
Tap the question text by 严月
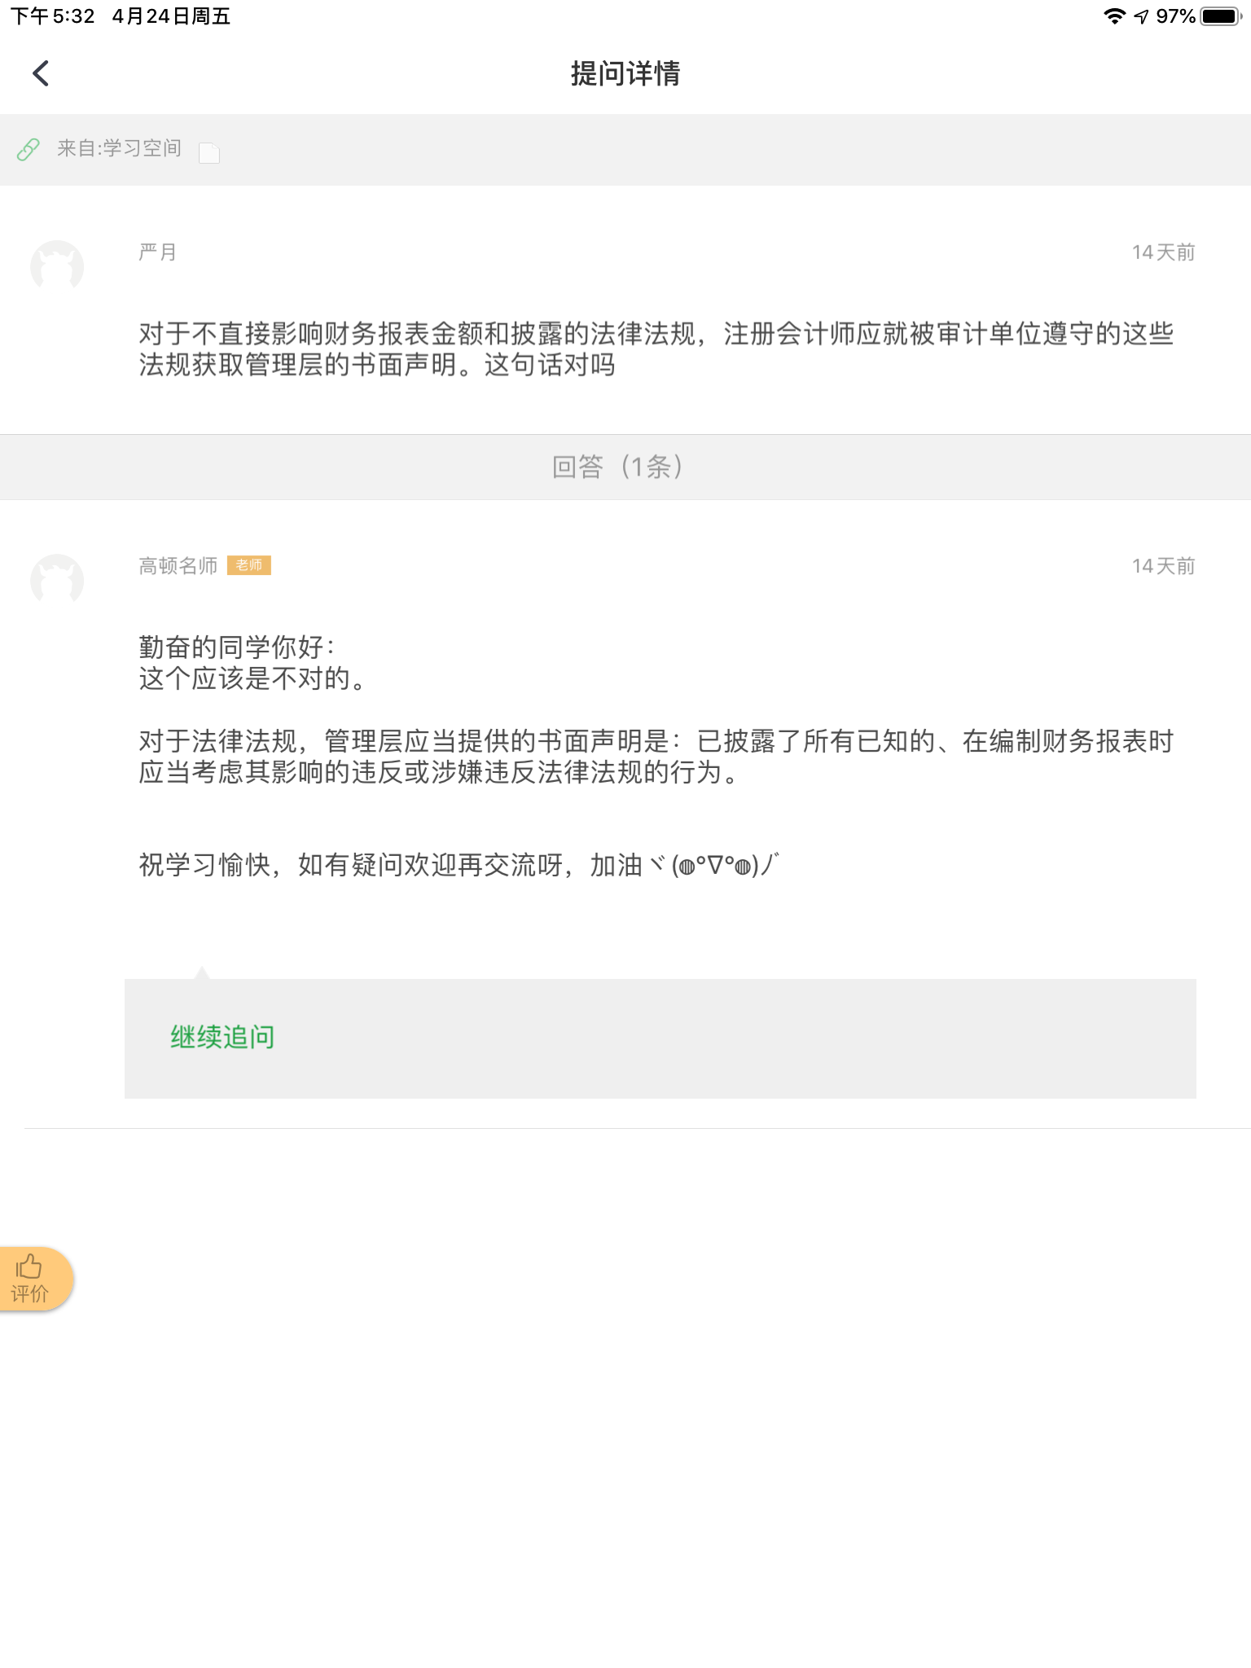coord(656,349)
